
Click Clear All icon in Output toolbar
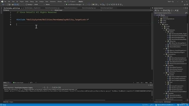coord(54,88)
